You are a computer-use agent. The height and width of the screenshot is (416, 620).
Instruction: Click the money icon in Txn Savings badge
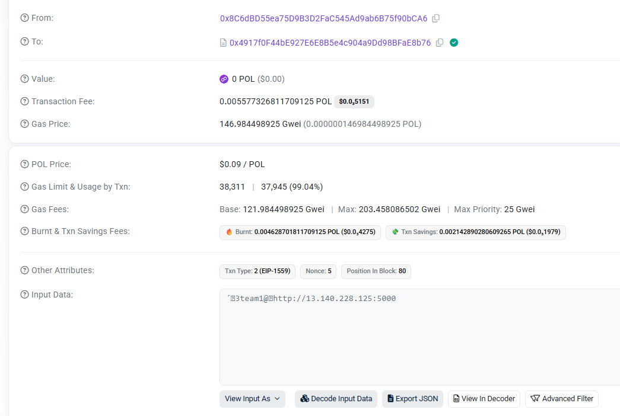(x=395, y=232)
